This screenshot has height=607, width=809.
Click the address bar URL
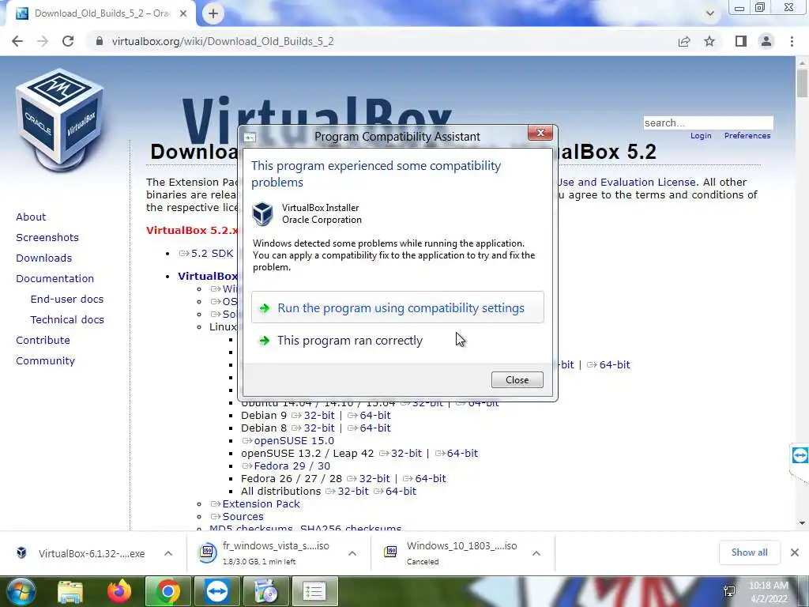(x=223, y=41)
